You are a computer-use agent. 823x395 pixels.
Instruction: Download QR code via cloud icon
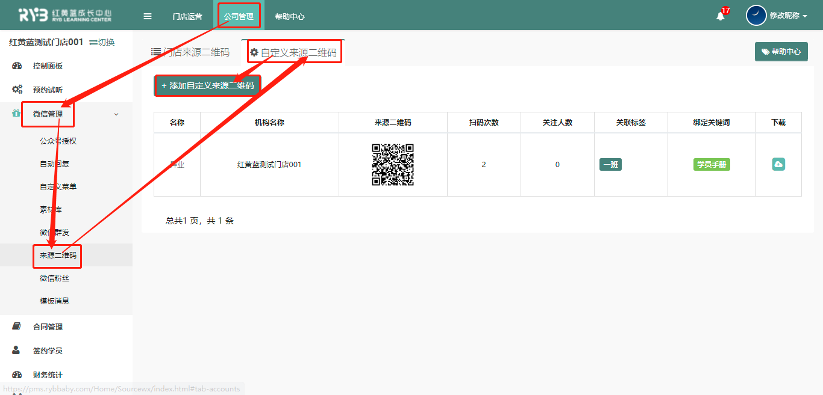(x=778, y=164)
